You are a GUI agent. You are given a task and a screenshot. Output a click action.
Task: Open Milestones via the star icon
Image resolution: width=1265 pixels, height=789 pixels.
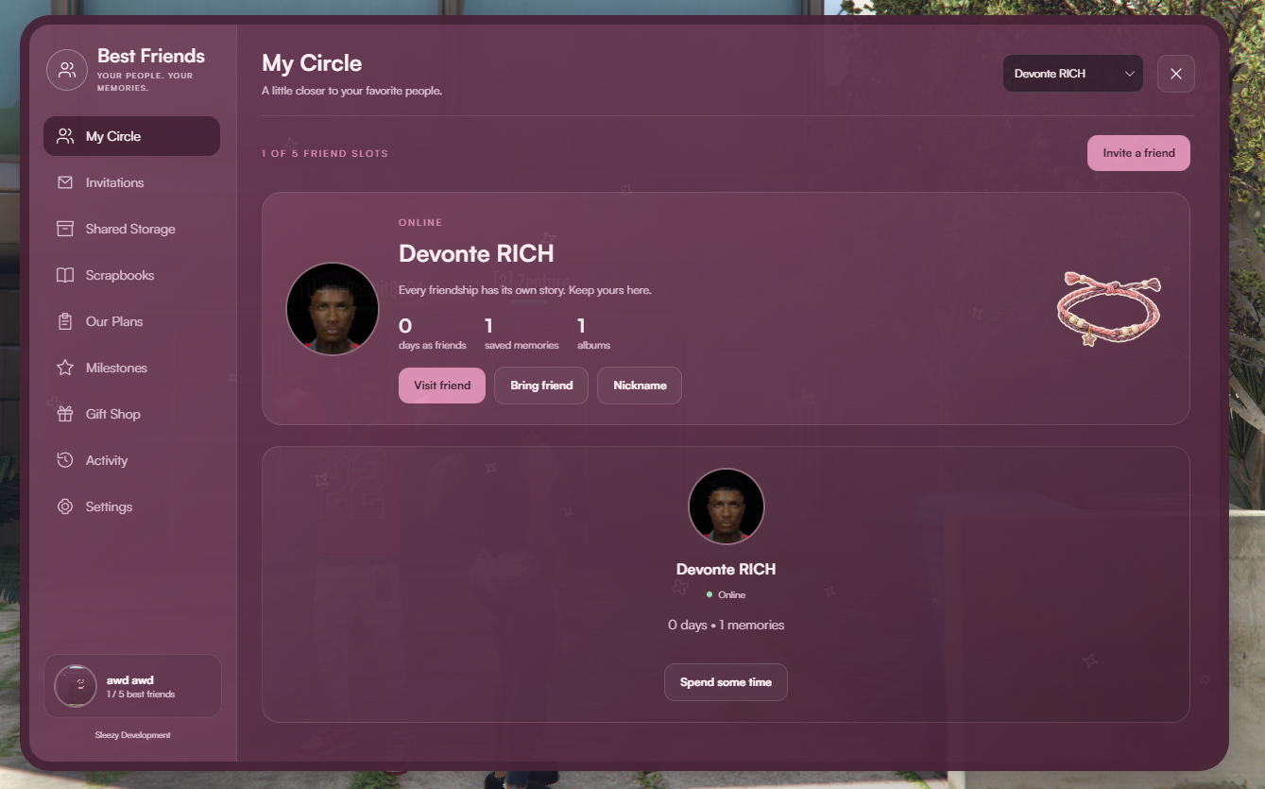coord(65,368)
